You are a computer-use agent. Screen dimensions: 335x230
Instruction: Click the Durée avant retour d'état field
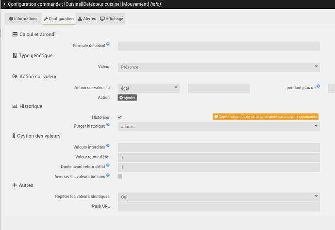[x=218, y=167]
